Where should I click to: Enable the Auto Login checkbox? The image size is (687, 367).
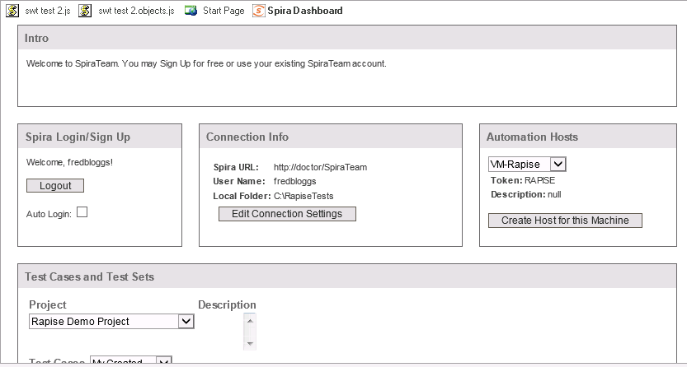click(x=82, y=212)
